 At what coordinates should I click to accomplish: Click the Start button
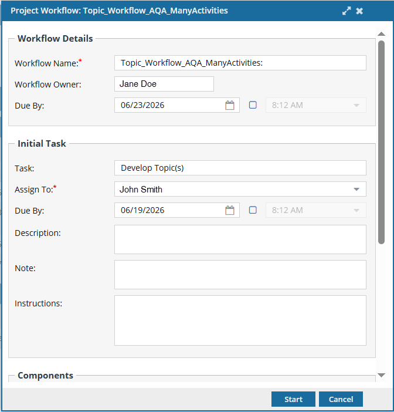click(x=293, y=399)
